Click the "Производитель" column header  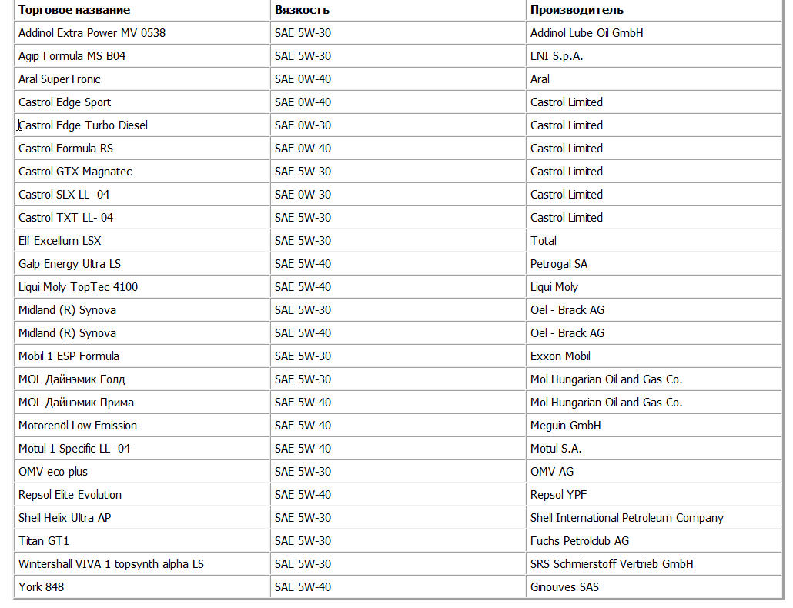(x=577, y=10)
